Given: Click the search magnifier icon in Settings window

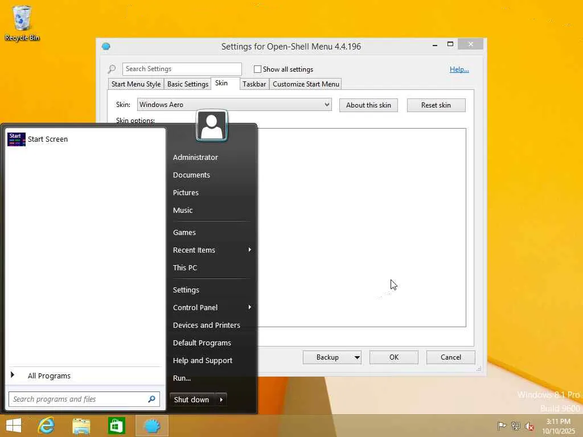Looking at the screenshot, I should click(112, 69).
